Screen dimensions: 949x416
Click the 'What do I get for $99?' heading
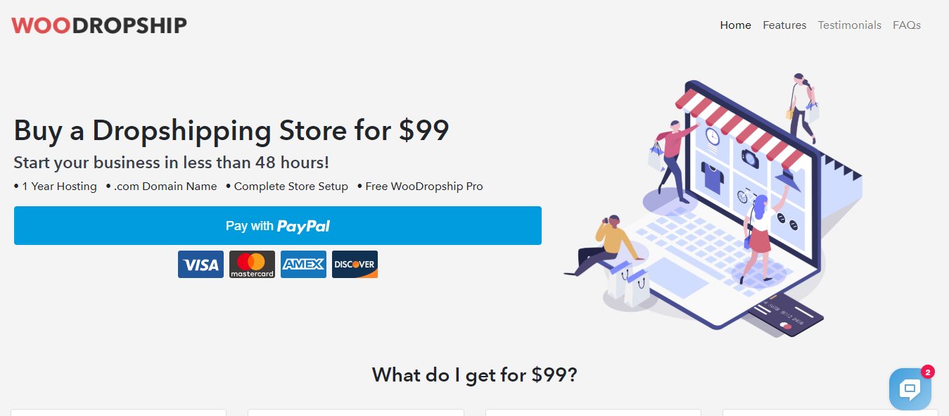(x=475, y=374)
